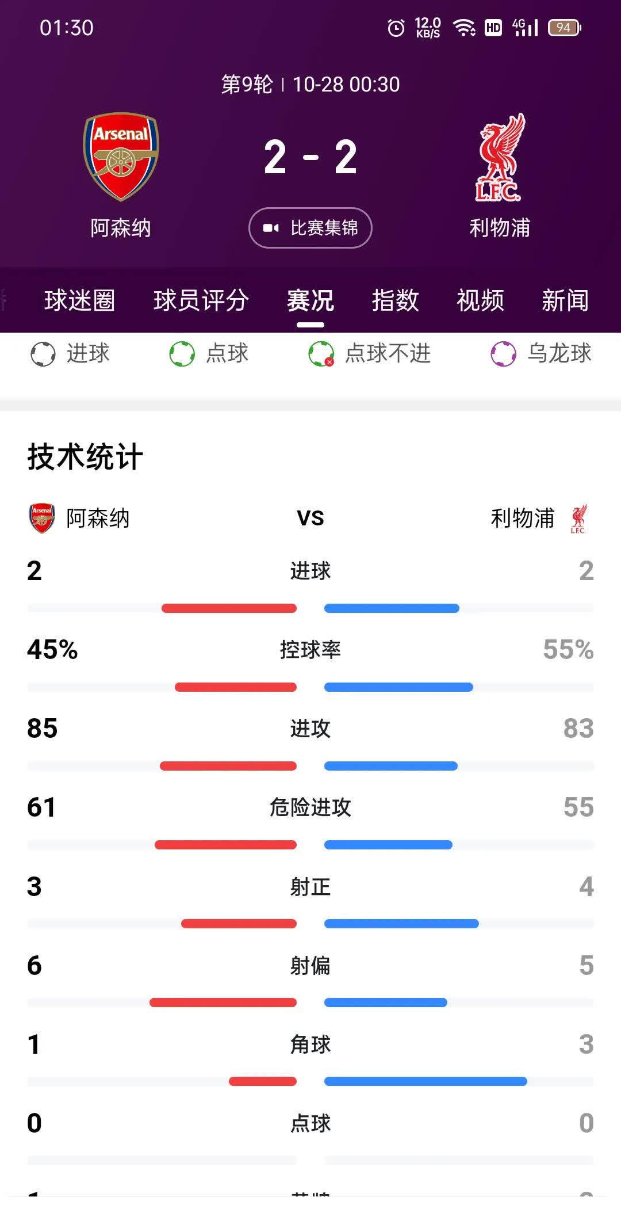Tap the match time 10-28 00:30 header

tap(310, 83)
